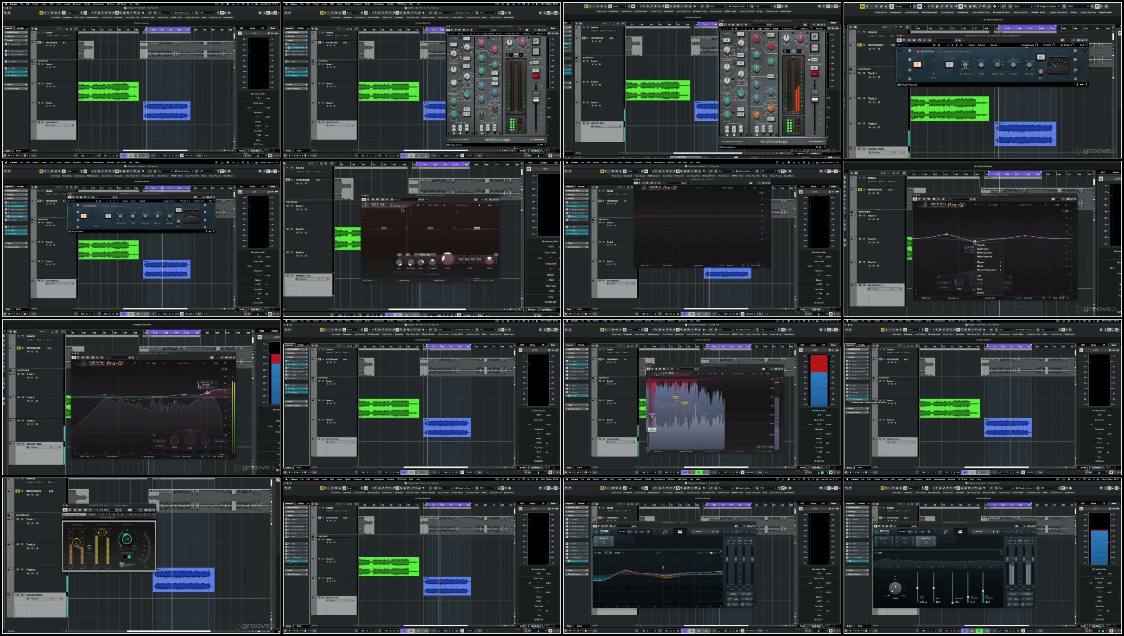The height and width of the screenshot is (636, 1124).
Task: Click phase invert button, SSL frame with menu bar
Action: tap(536, 41)
